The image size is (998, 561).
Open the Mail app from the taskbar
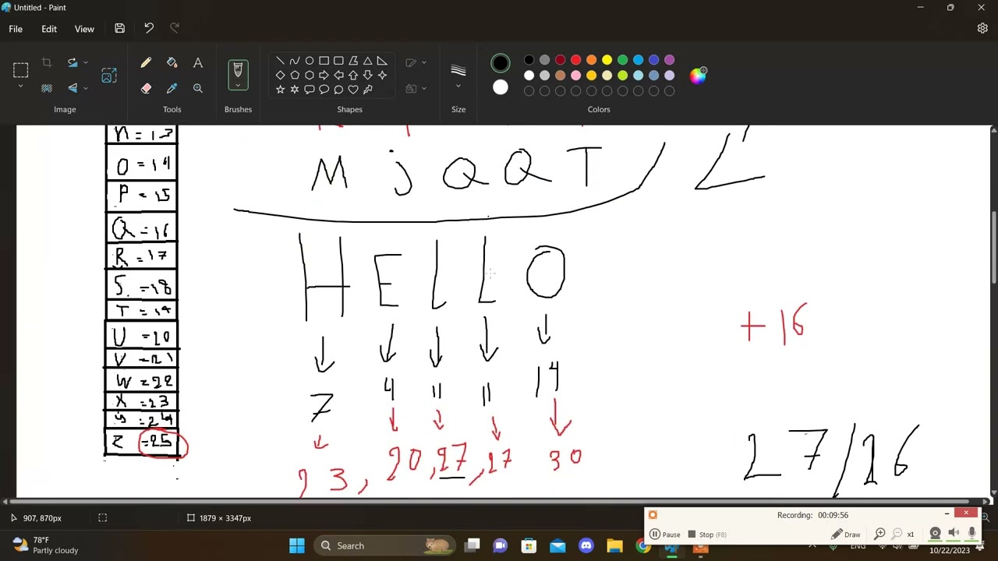tap(557, 545)
